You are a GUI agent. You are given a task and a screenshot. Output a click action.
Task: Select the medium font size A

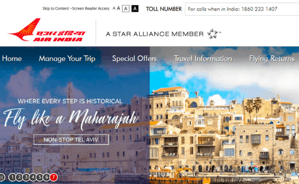coord(118,8)
